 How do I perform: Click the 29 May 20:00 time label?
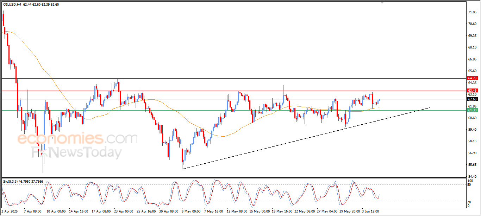(349, 211)
